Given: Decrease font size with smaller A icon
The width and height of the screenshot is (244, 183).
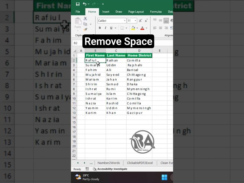Looking at the screenshot, I should tap(146, 21).
